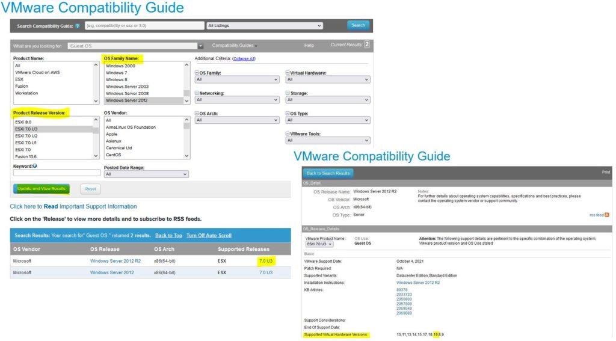The image size is (616, 341).
Task: Select ESXi 7.0 U3 in Product Release Version list
Action: click(53, 129)
